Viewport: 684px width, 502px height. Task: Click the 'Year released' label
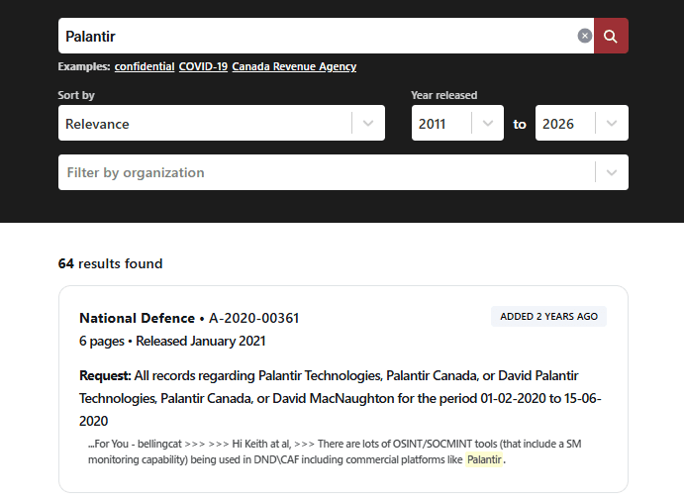point(444,95)
